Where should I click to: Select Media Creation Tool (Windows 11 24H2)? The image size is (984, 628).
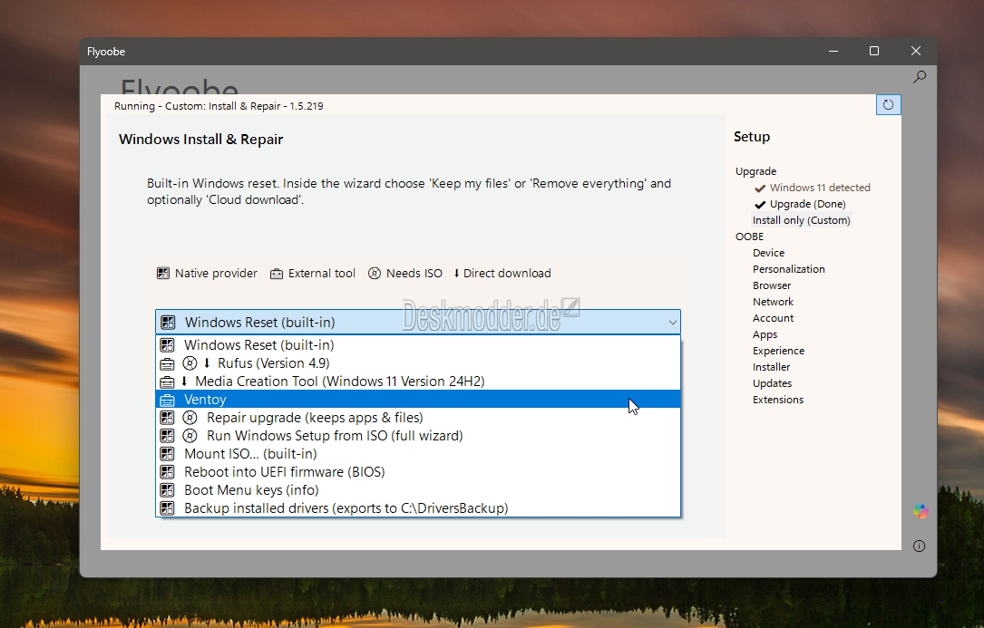pyautogui.click(x=418, y=382)
